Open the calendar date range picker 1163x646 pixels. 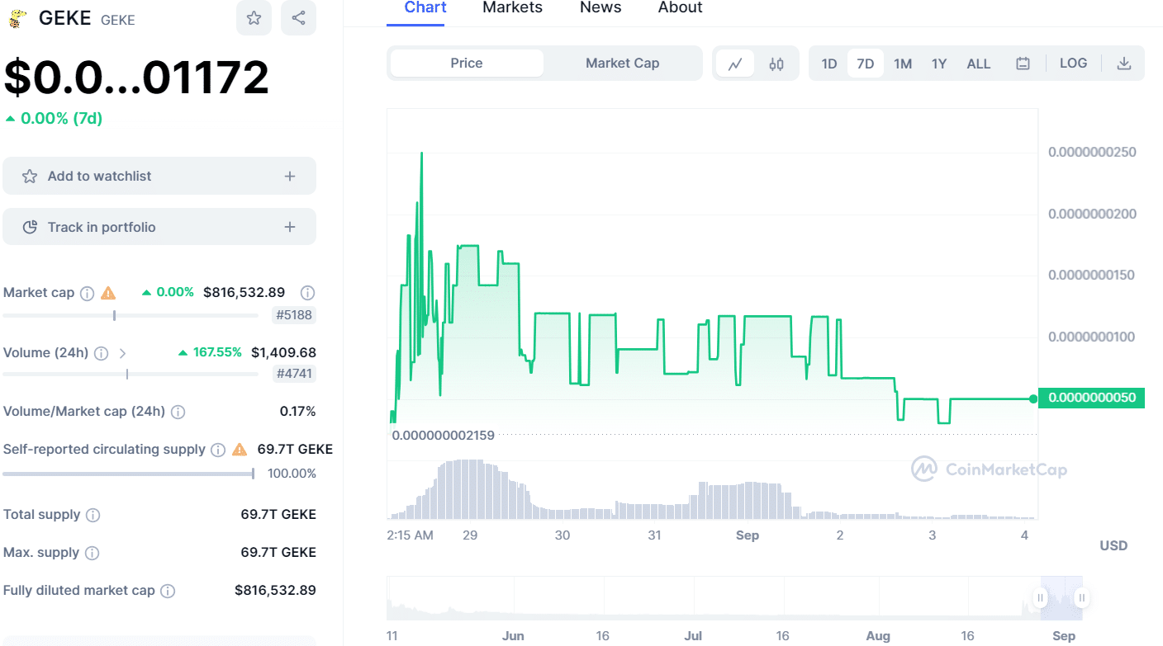pos(1023,64)
